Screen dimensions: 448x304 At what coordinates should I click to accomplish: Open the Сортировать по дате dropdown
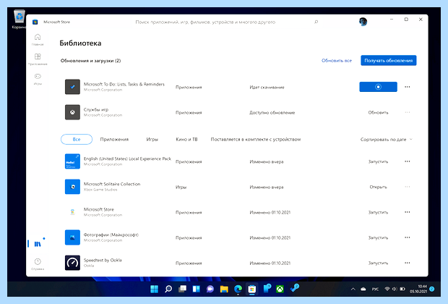click(387, 140)
